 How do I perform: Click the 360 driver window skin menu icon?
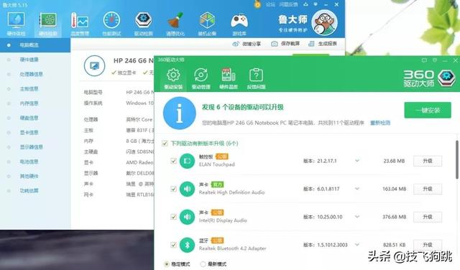pos(435,60)
